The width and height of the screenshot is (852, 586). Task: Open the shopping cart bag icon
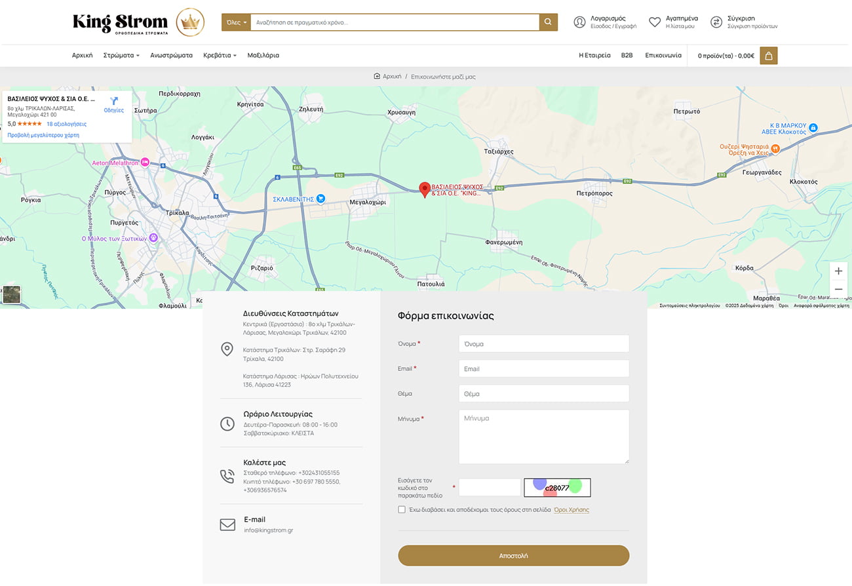tap(769, 56)
